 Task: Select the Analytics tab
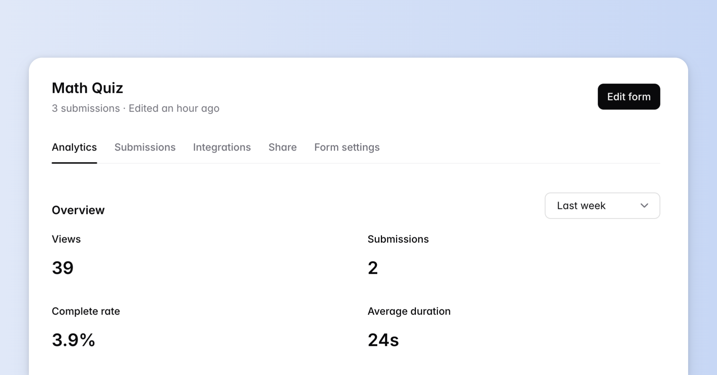74,147
